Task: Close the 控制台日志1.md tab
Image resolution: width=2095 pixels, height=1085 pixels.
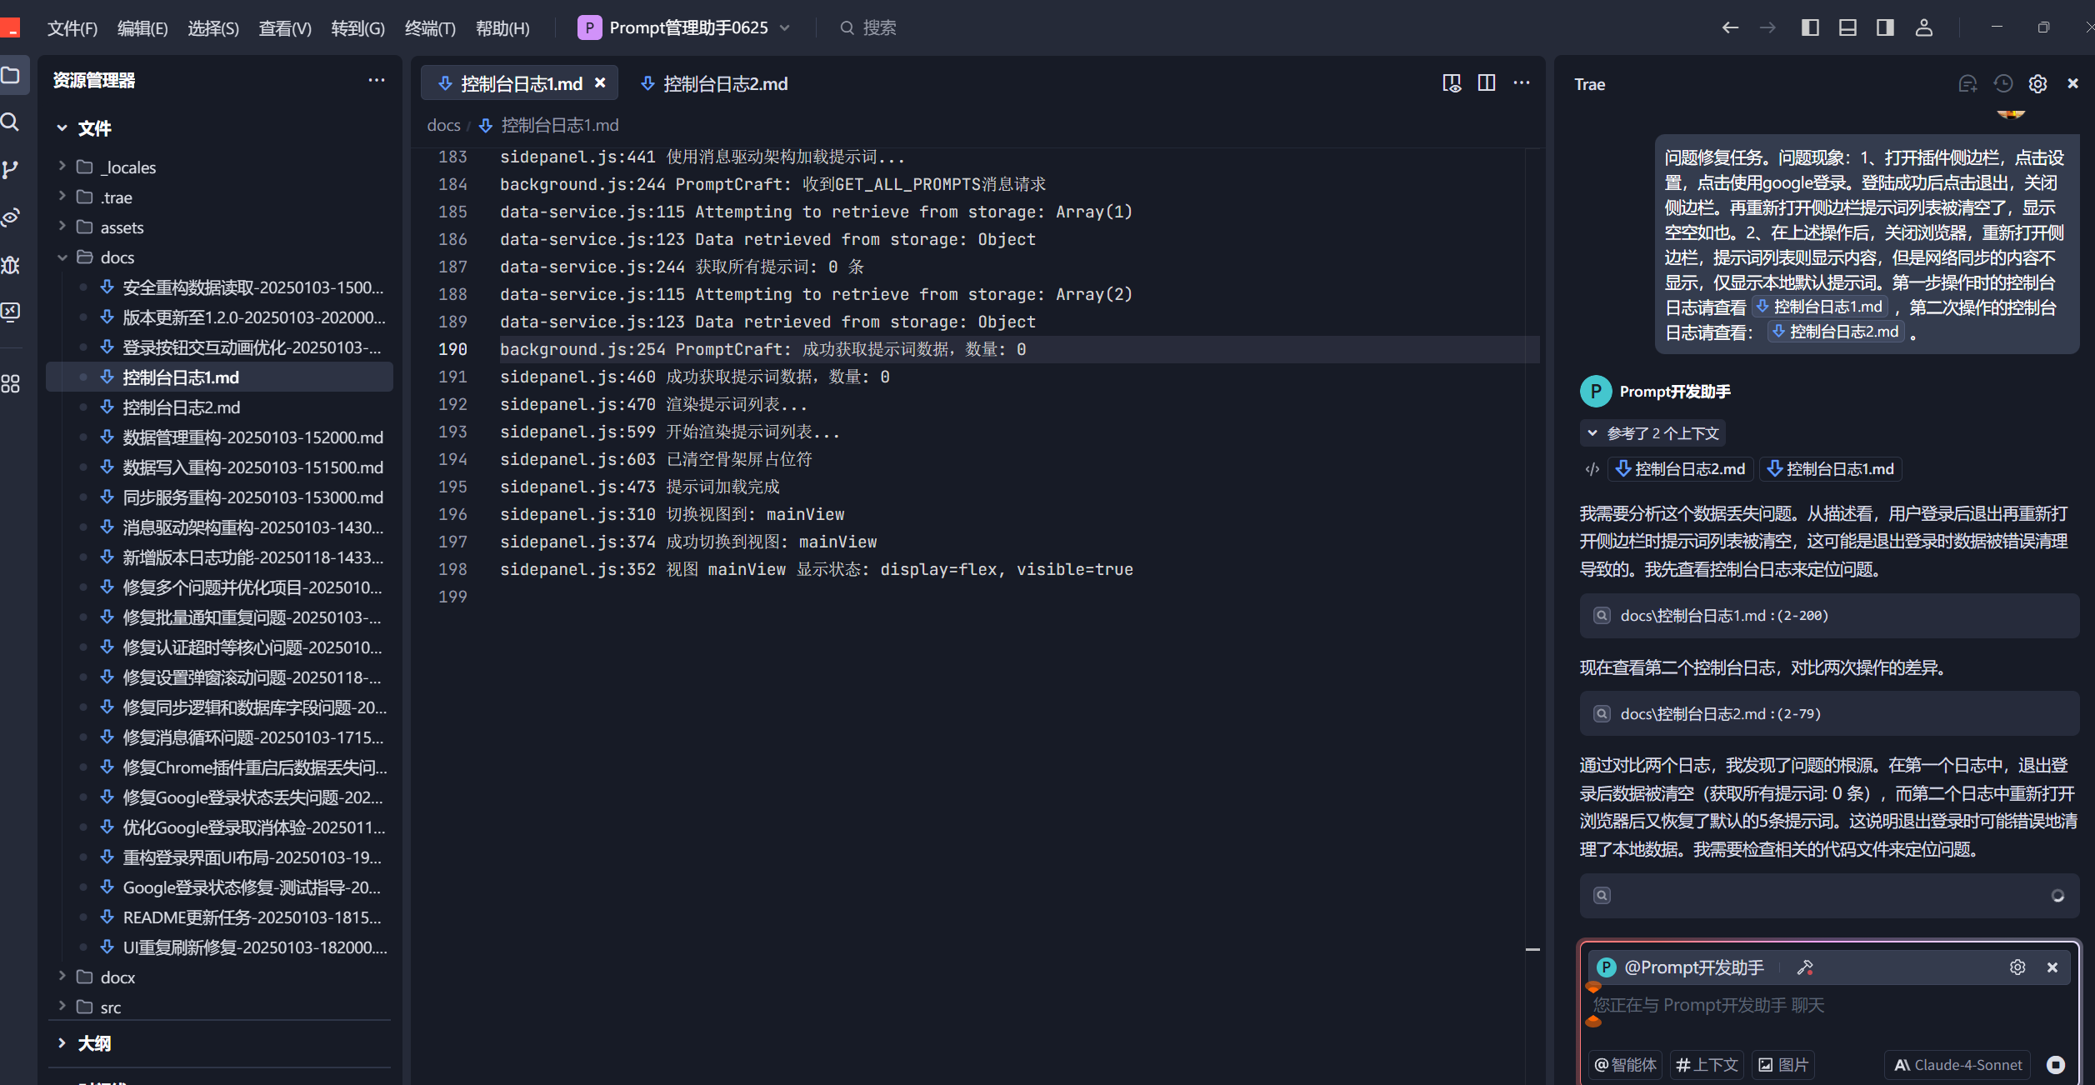Action: [x=600, y=83]
